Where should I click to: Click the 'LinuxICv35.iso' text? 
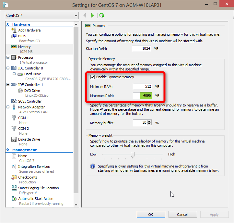[x=37, y=95]
